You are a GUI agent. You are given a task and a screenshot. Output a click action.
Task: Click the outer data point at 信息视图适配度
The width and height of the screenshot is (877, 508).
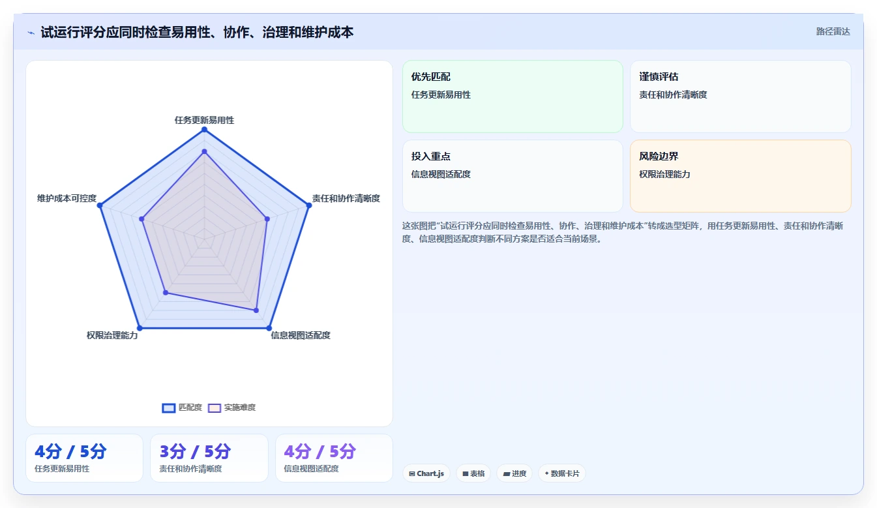[269, 328]
